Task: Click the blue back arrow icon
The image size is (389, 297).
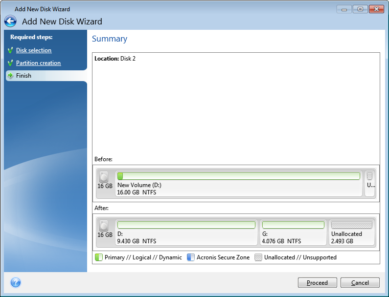Action: click(x=10, y=21)
